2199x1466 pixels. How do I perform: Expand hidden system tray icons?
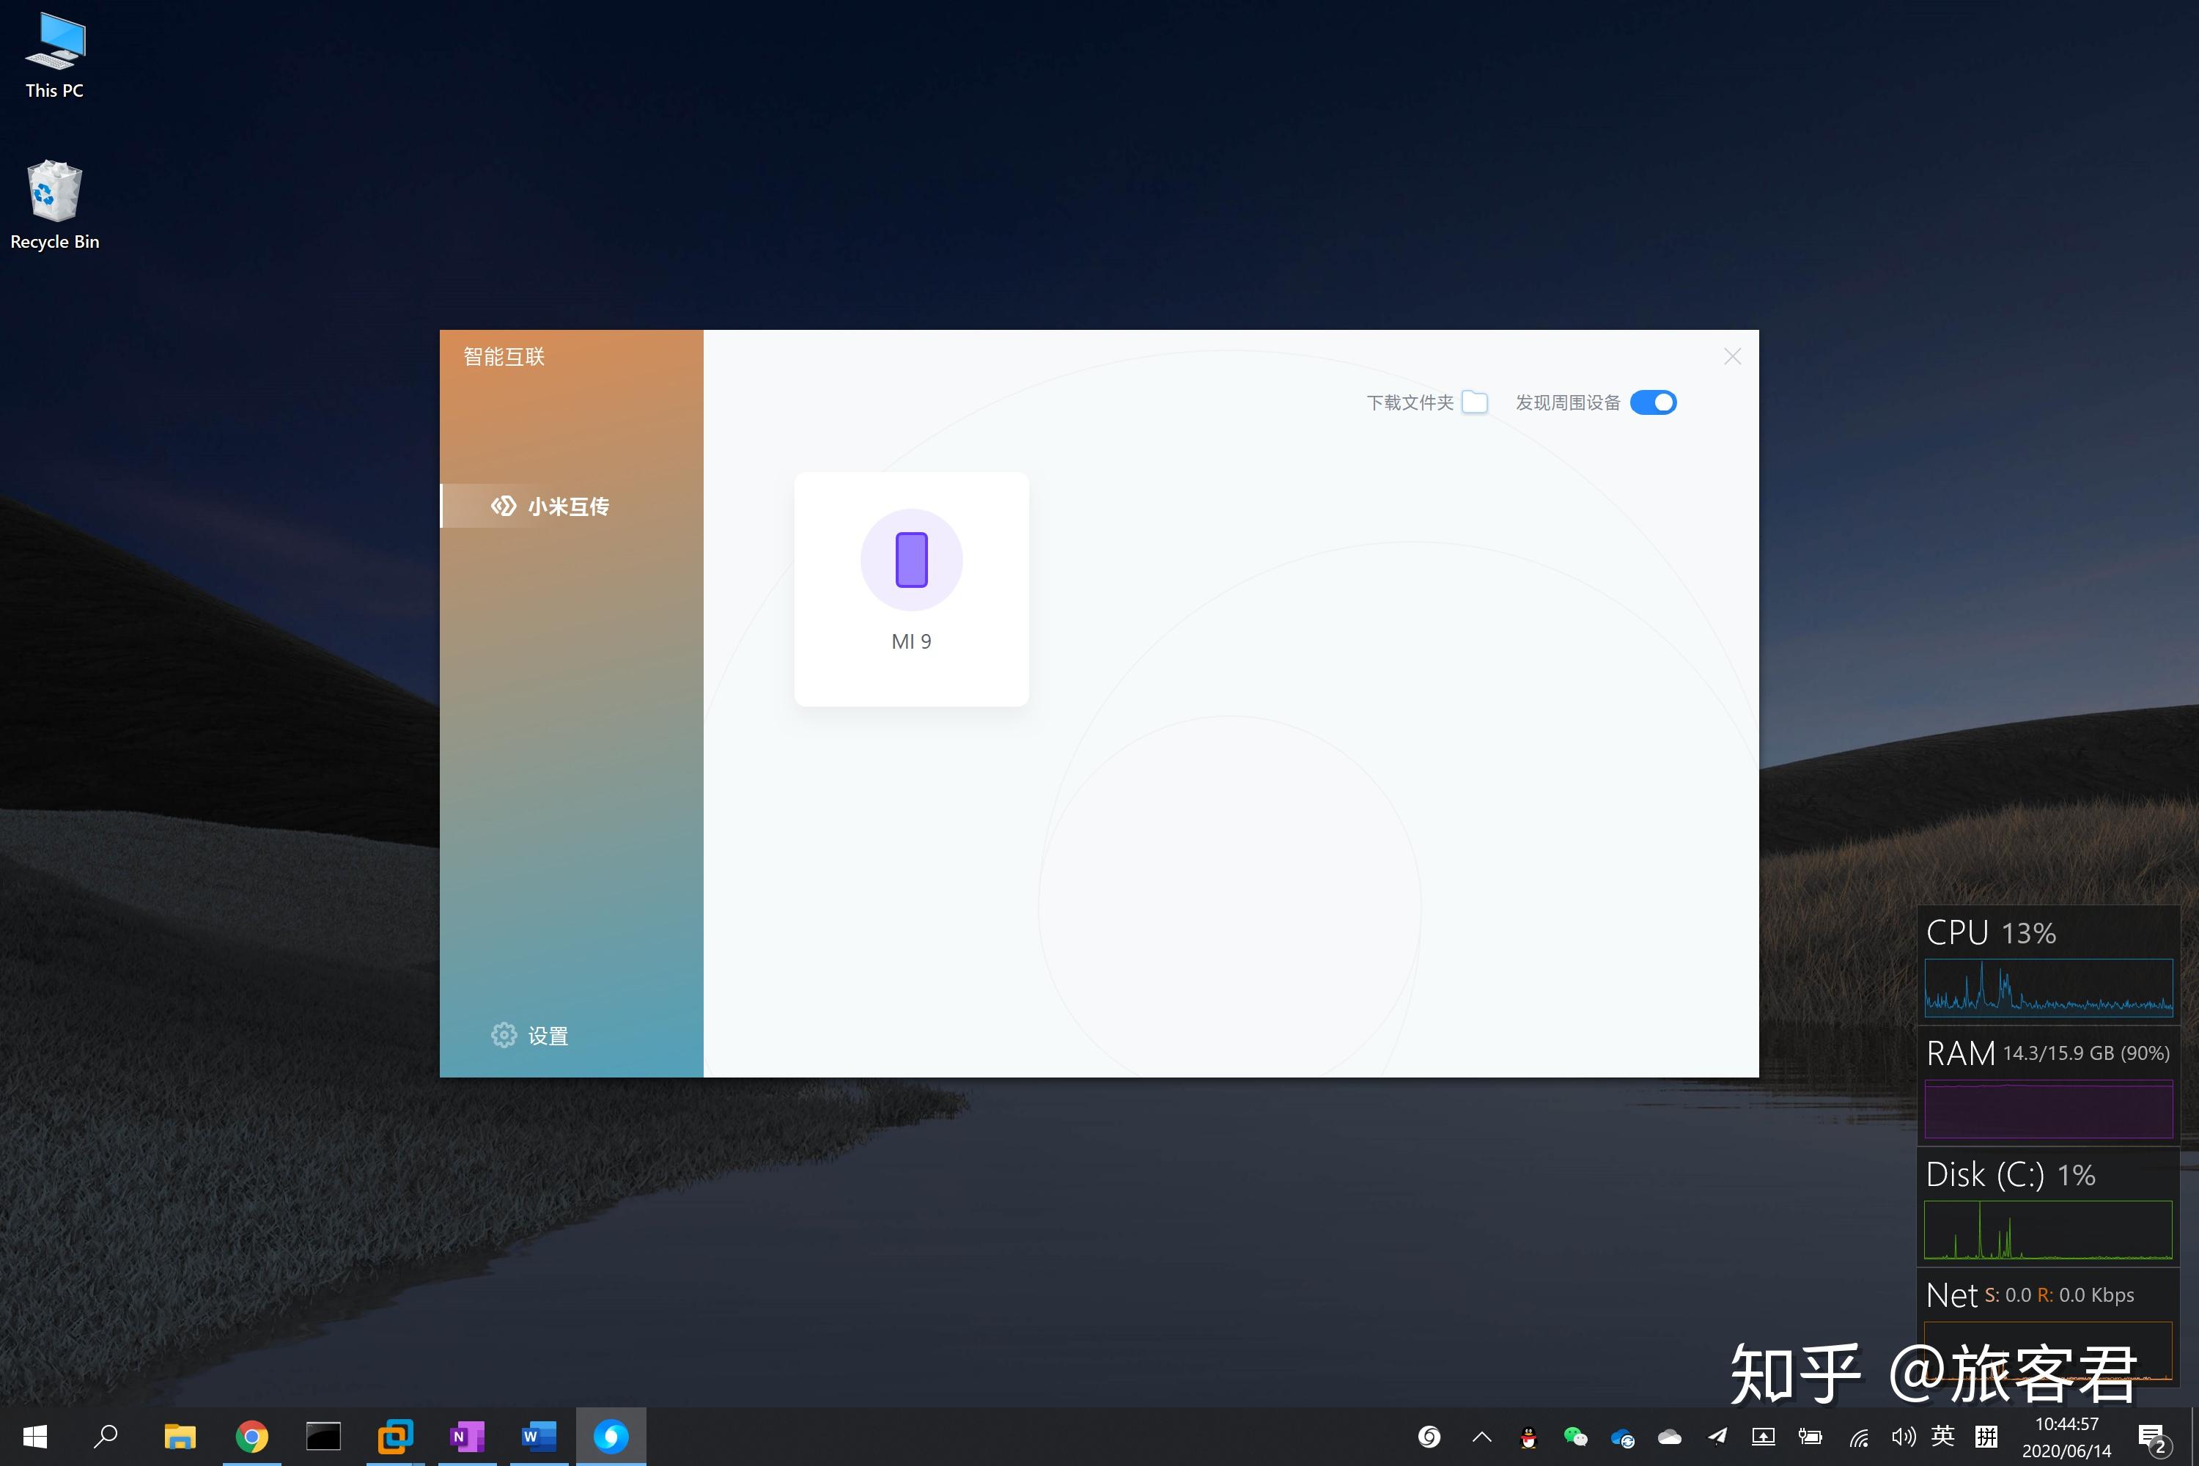(x=1481, y=1437)
